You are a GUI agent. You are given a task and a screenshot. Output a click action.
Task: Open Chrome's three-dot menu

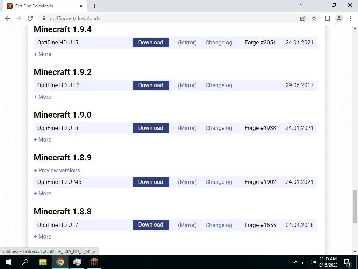pos(350,18)
